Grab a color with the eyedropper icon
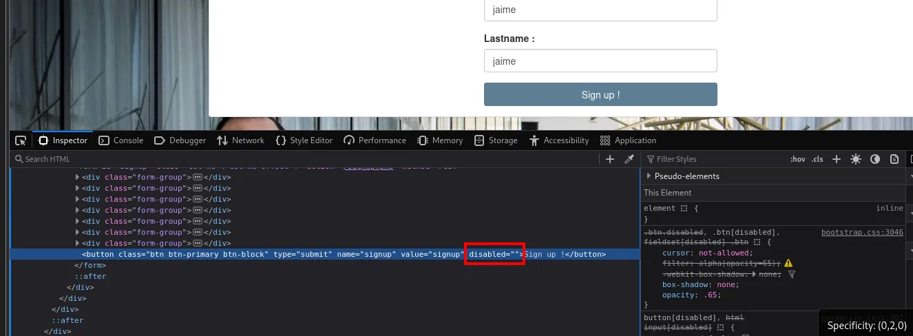Viewport: 913px width, 336px height. click(629, 159)
